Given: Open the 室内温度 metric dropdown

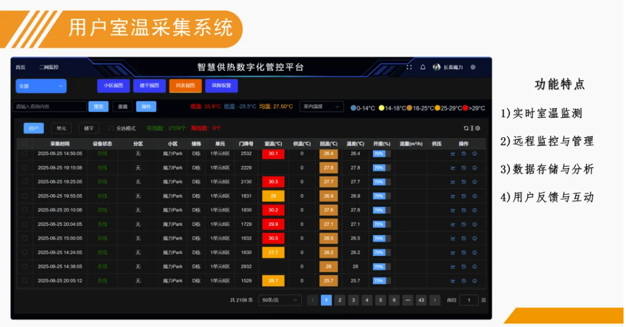Looking at the screenshot, I should pyautogui.click(x=322, y=107).
